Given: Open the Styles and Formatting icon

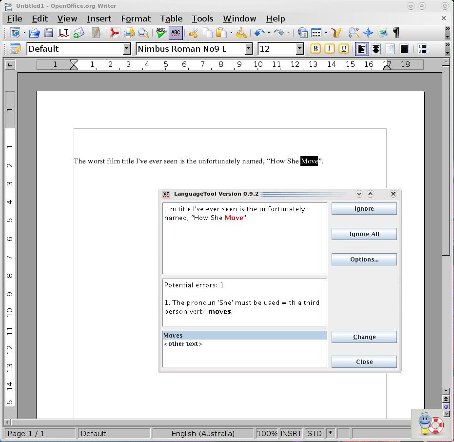Looking at the screenshot, I should click(15, 49).
